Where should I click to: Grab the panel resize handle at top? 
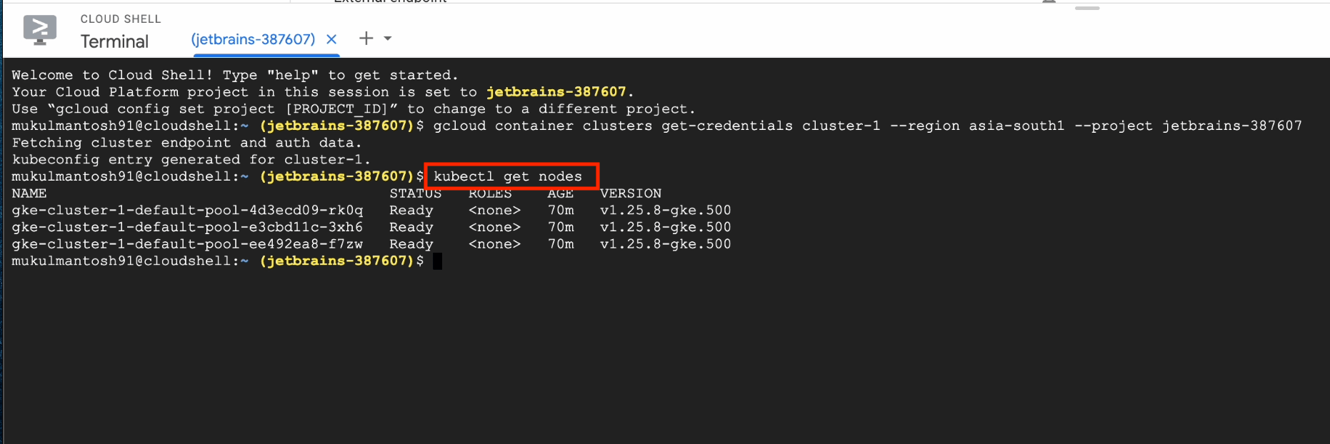[1086, 8]
